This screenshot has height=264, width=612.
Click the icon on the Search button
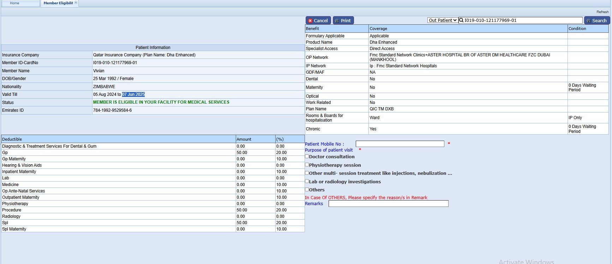pos(588,21)
